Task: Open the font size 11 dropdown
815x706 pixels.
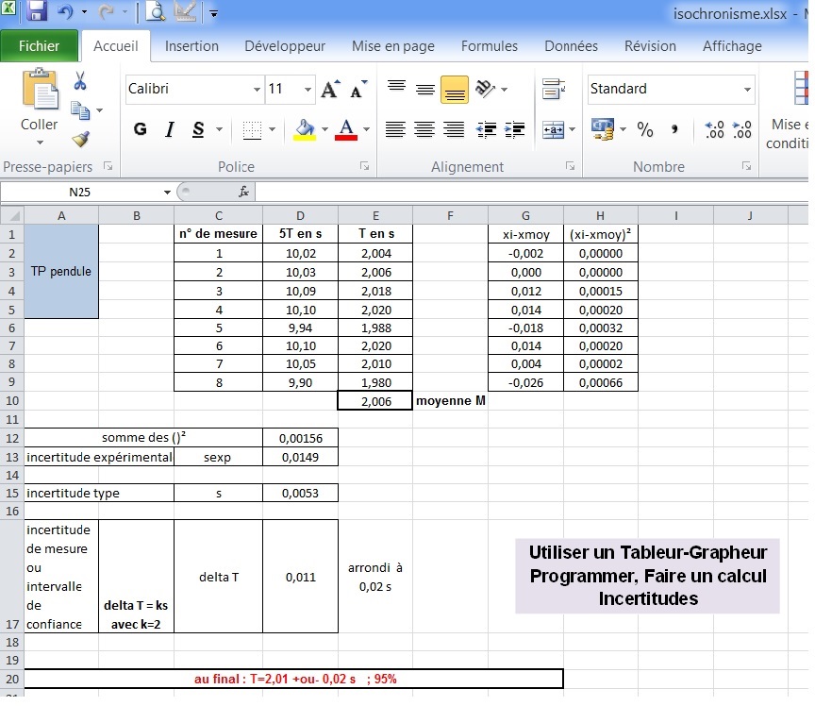Action: coord(308,90)
